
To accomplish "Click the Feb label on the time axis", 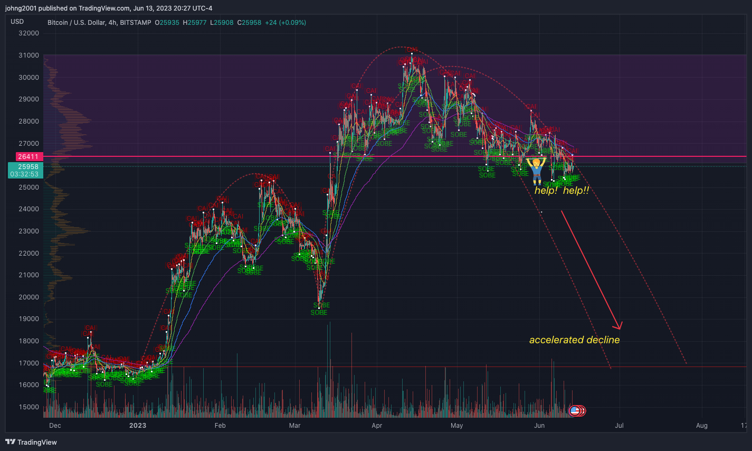I will 220,426.
